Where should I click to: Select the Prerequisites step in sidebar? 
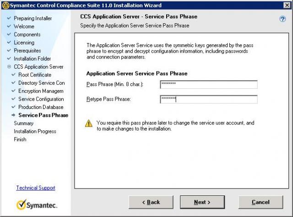pyautogui.click(x=27, y=50)
